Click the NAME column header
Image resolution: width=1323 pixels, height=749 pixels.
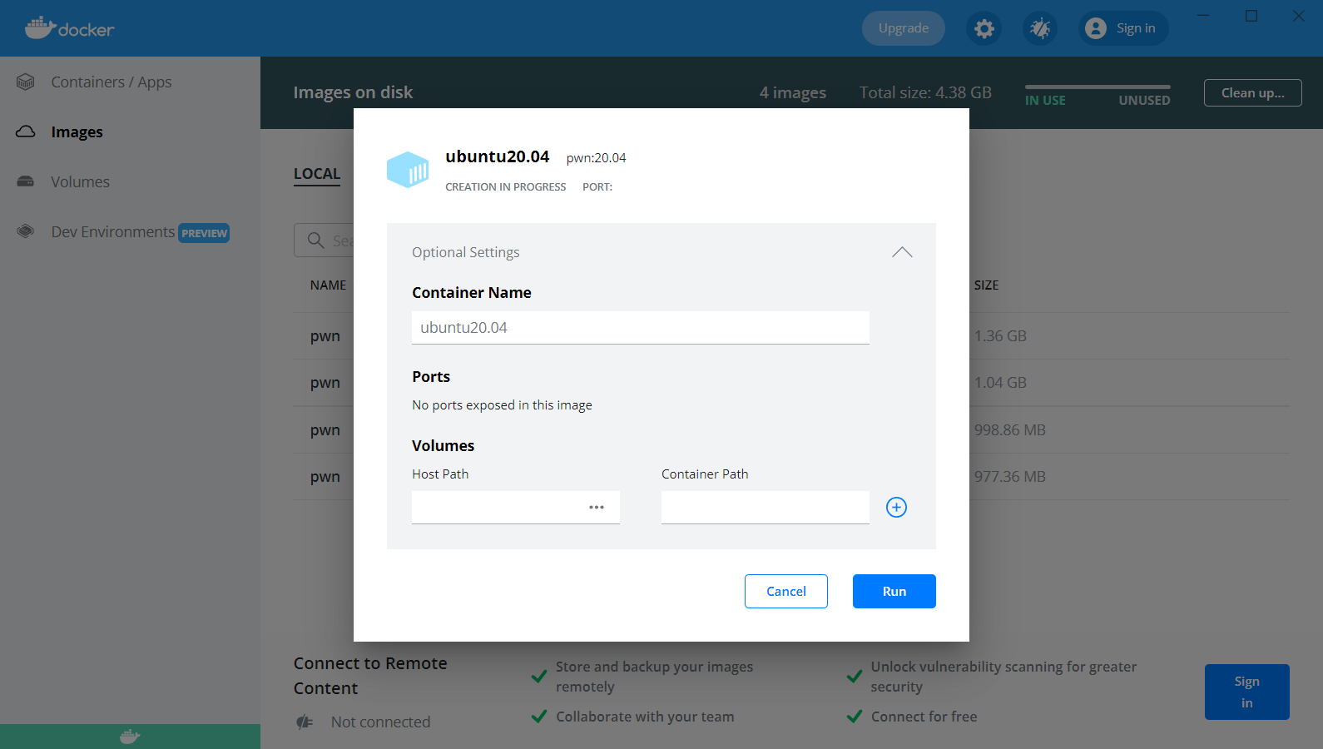(x=328, y=285)
